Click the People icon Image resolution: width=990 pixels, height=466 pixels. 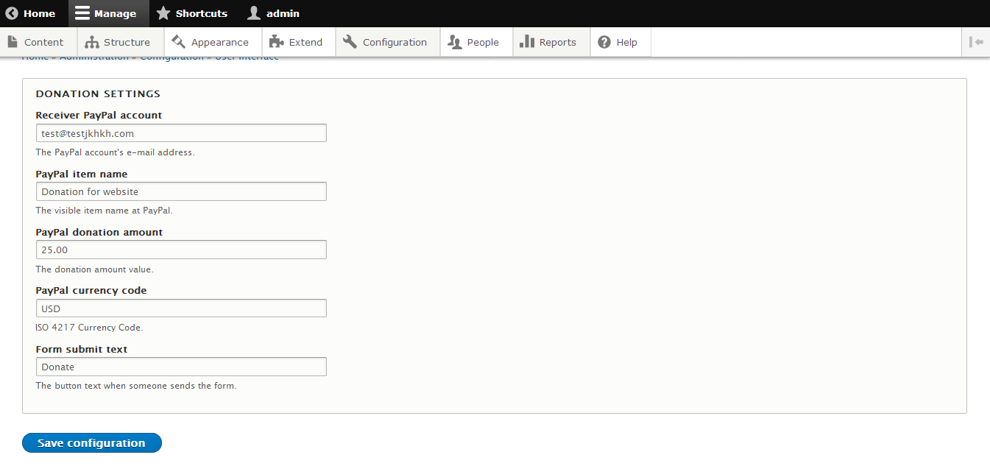(x=456, y=42)
